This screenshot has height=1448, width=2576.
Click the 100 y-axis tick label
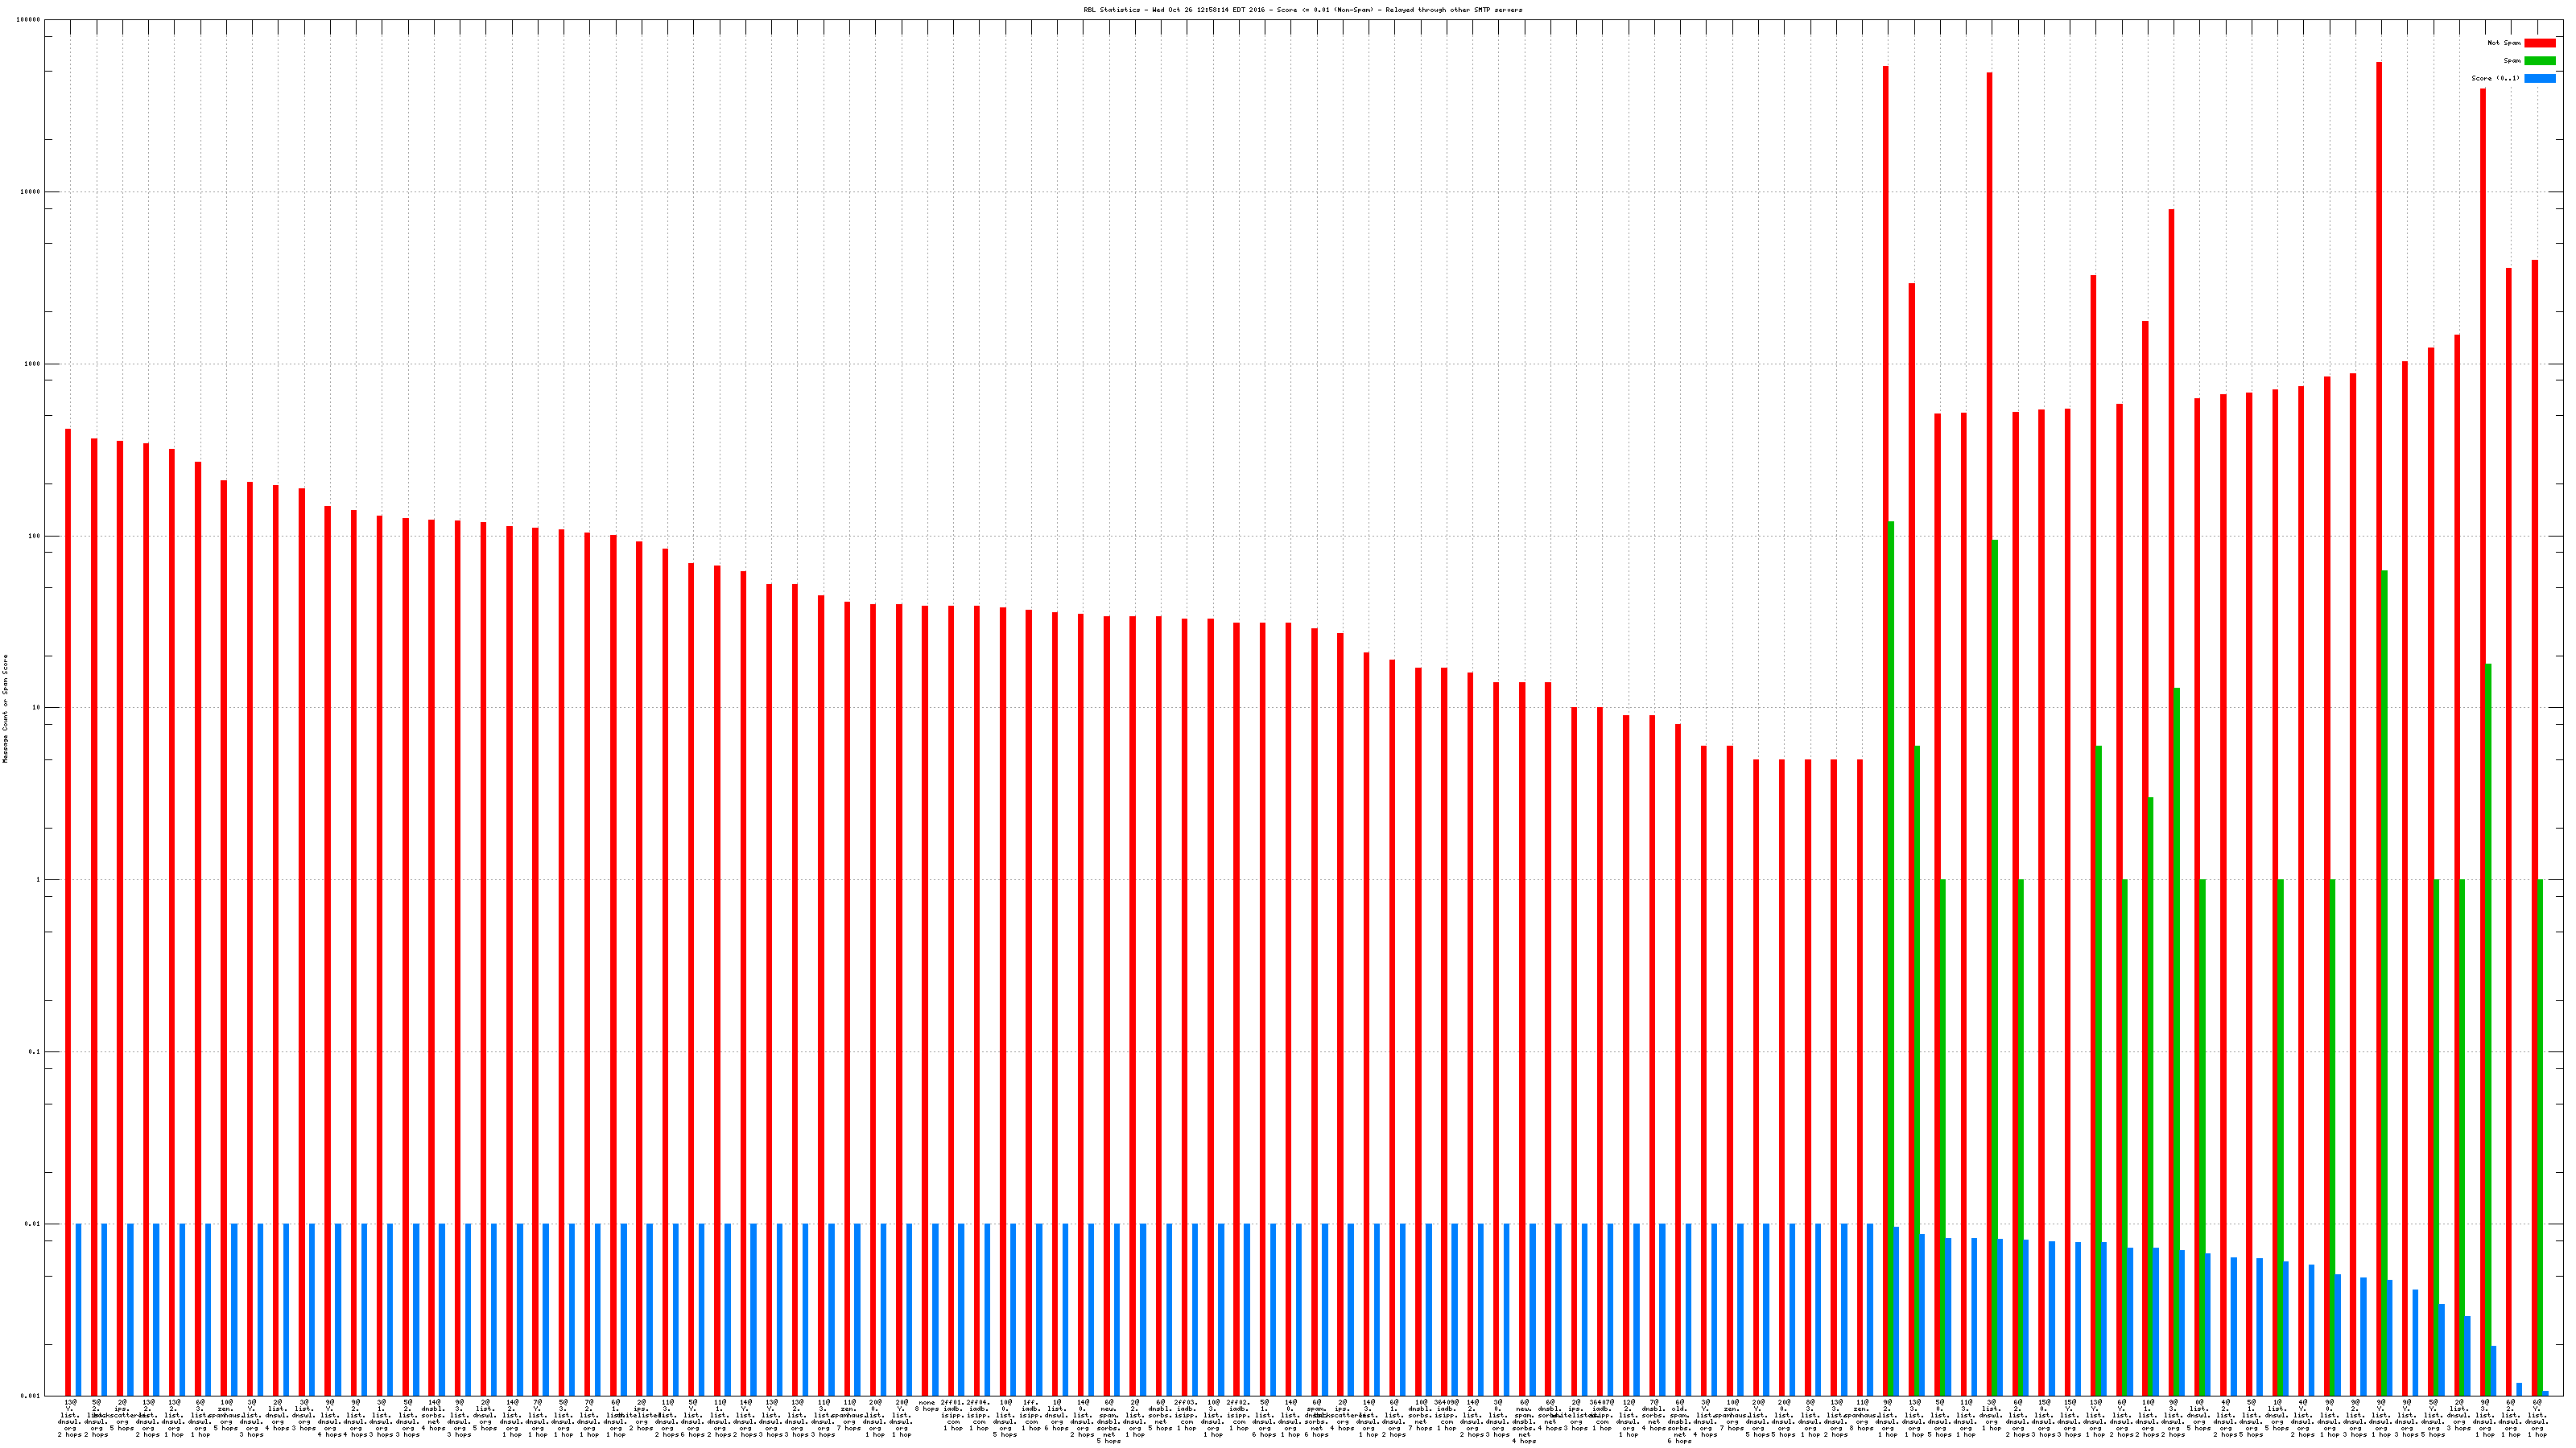coord(35,536)
